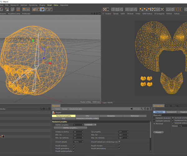
Task: Open the Výběr textury menu in the UV editor
Action: click(147, 14)
